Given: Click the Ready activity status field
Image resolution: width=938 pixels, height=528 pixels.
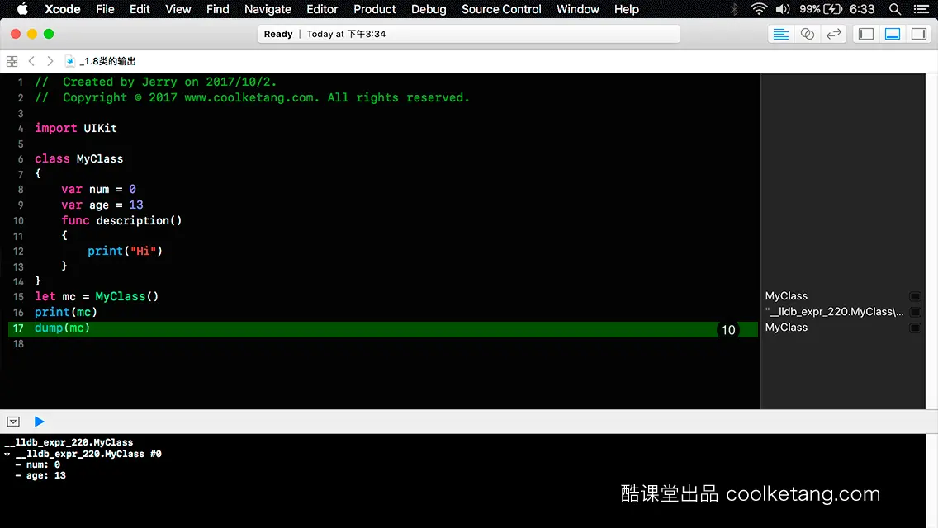Looking at the screenshot, I should click(469, 34).
